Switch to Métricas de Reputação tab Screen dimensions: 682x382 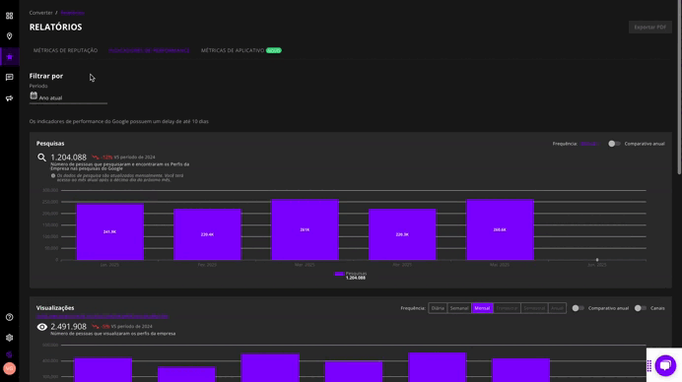pyautogui.click(x=65, y=50)
